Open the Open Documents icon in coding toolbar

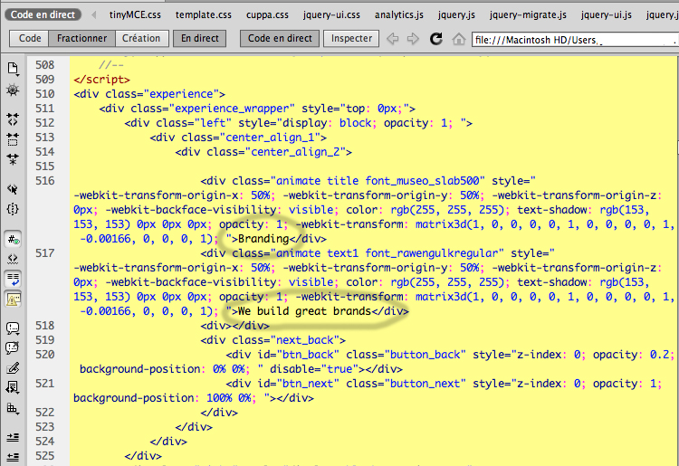point(13,69)
